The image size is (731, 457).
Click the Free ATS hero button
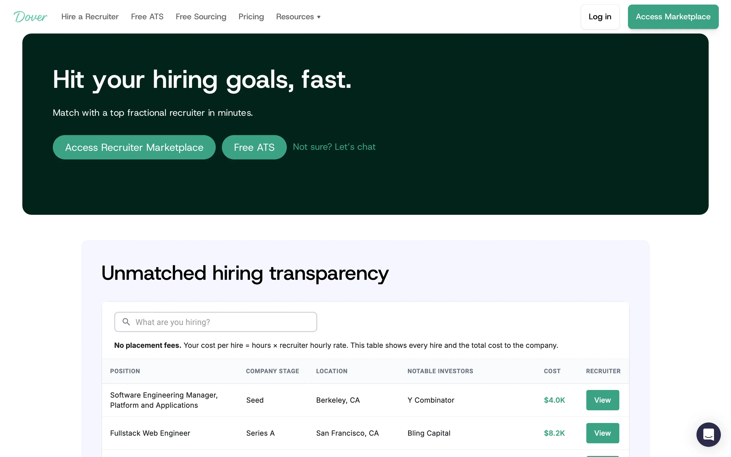click(254, 147)
